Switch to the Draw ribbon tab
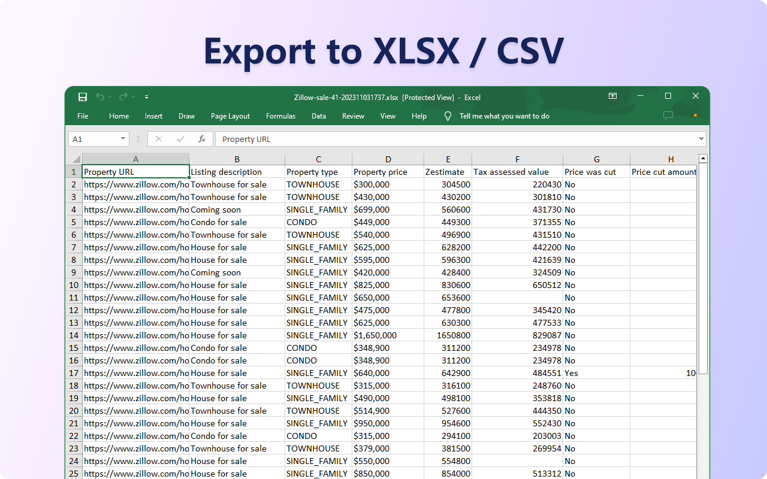The image size is (767, 479). [x=186, y=116]
